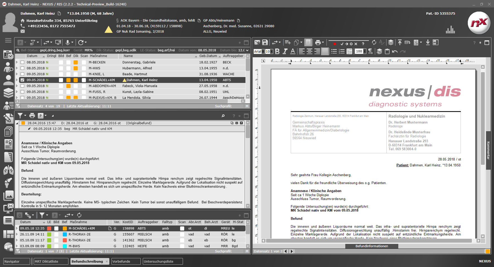Open the Untersuchungsliste tab
494x267 pixels.
[163, 261]
